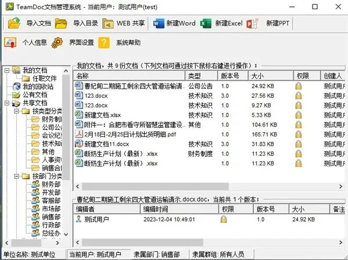Click the 开发部 department icon
Image resolution: width=348 pixels, height=260 pixels.
[35, 192]
